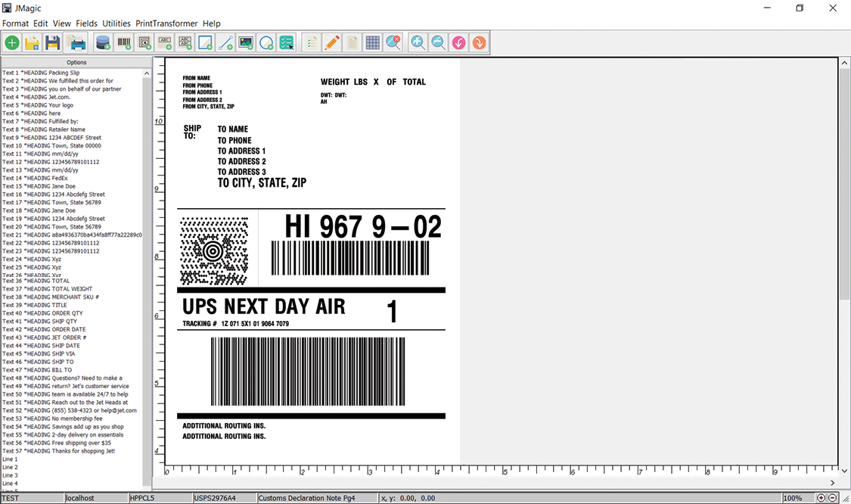The height and width of the screenshot is (504, 851).
Task: Click the orange pencil edit icon
Action: (331, 42)
